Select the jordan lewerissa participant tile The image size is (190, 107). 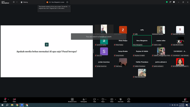(x=104, y=62)
